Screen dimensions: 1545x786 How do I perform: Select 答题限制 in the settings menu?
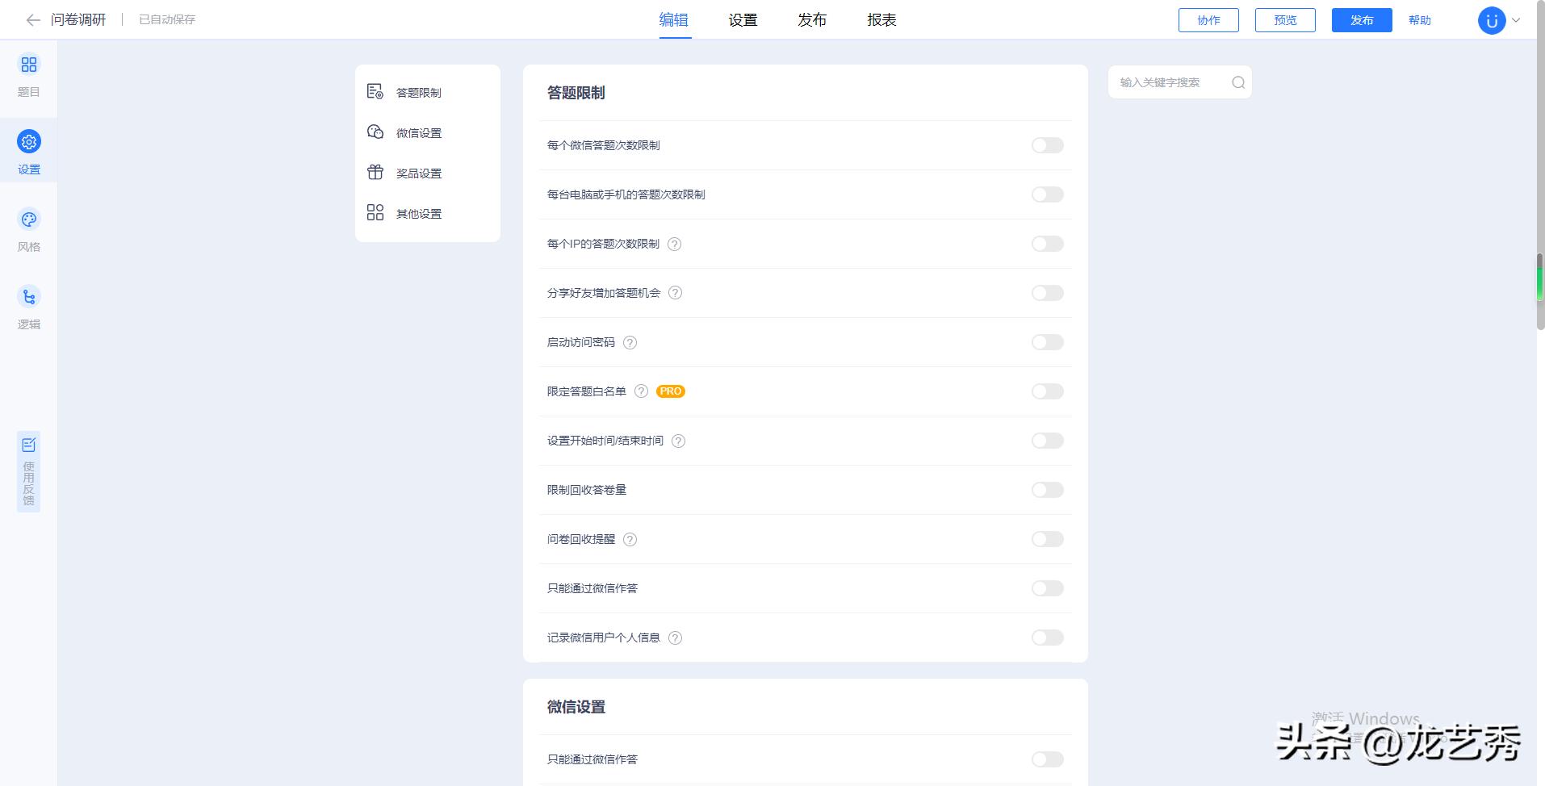(x=417, y=92)
